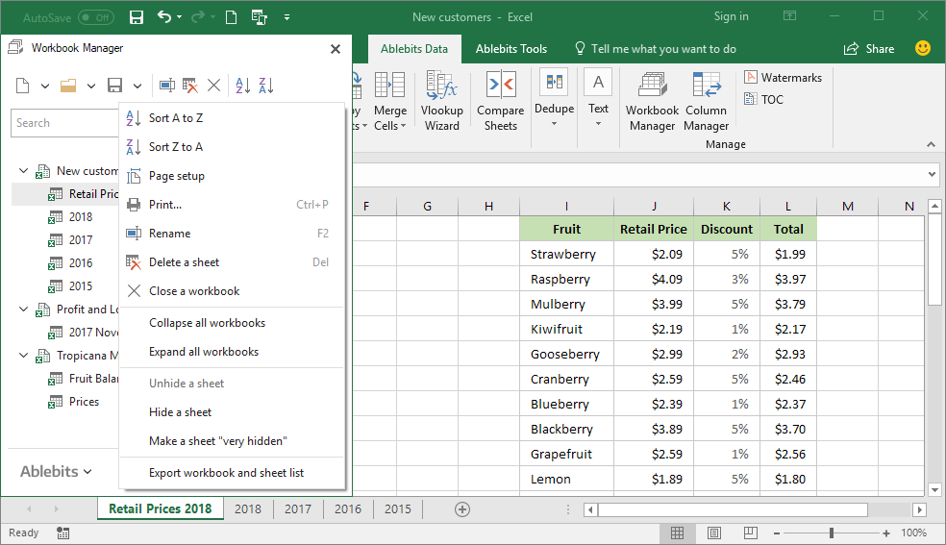
Task: Click the zoom slider handle
Action: coord(832,533)
